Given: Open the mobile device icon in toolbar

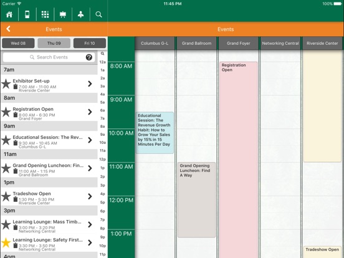Looking at the screenshot, I should pyautogui.click(x=27, y=14).
